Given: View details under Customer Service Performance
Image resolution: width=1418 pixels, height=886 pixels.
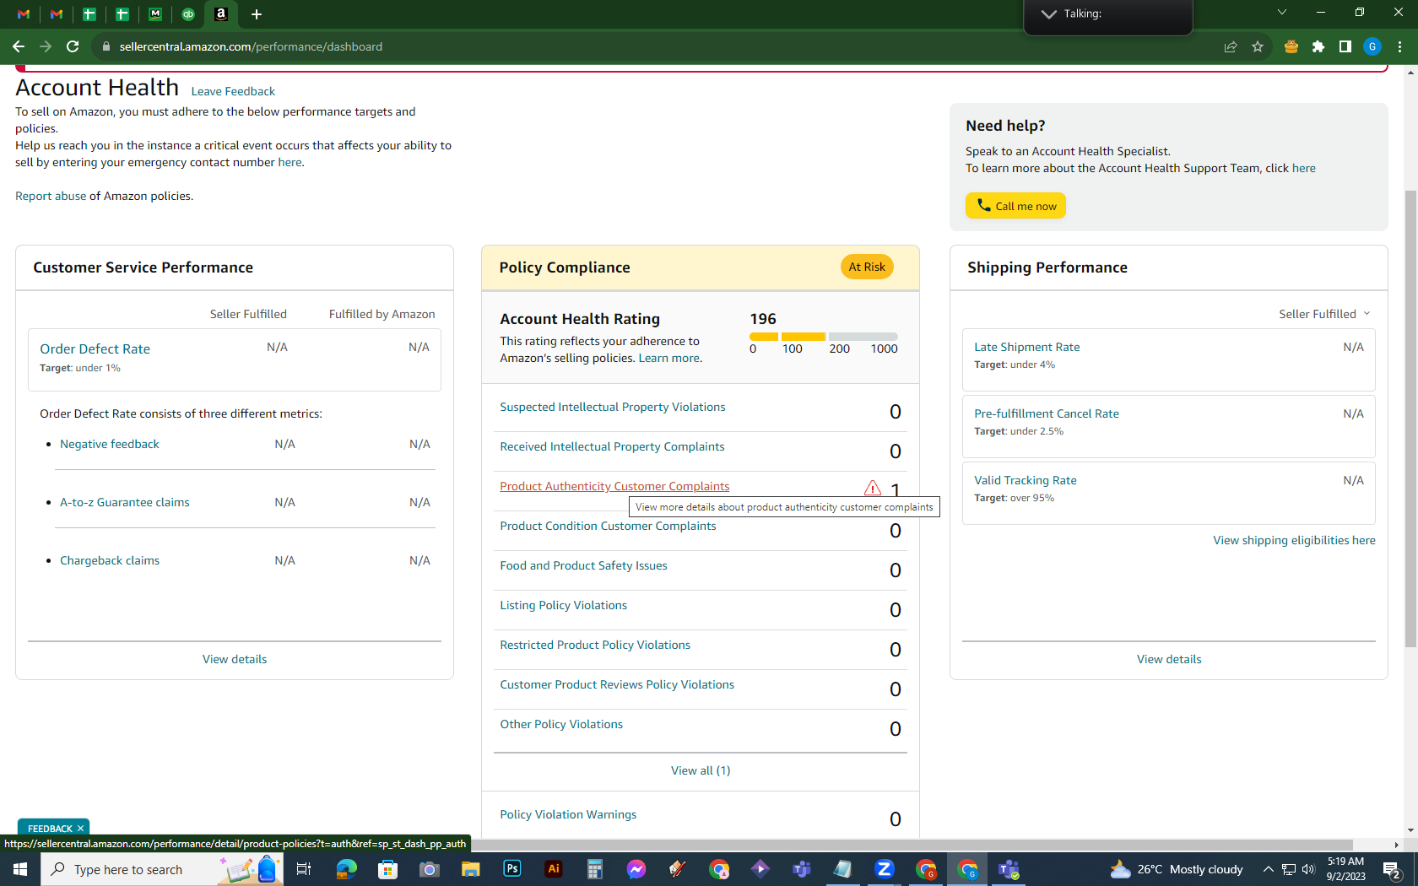Looking at the screenshot, I should pos(235,659).
